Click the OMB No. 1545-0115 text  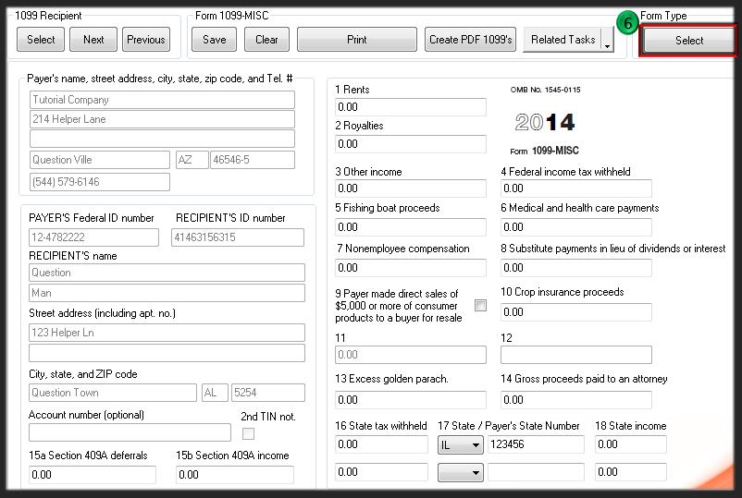point(545,90)
